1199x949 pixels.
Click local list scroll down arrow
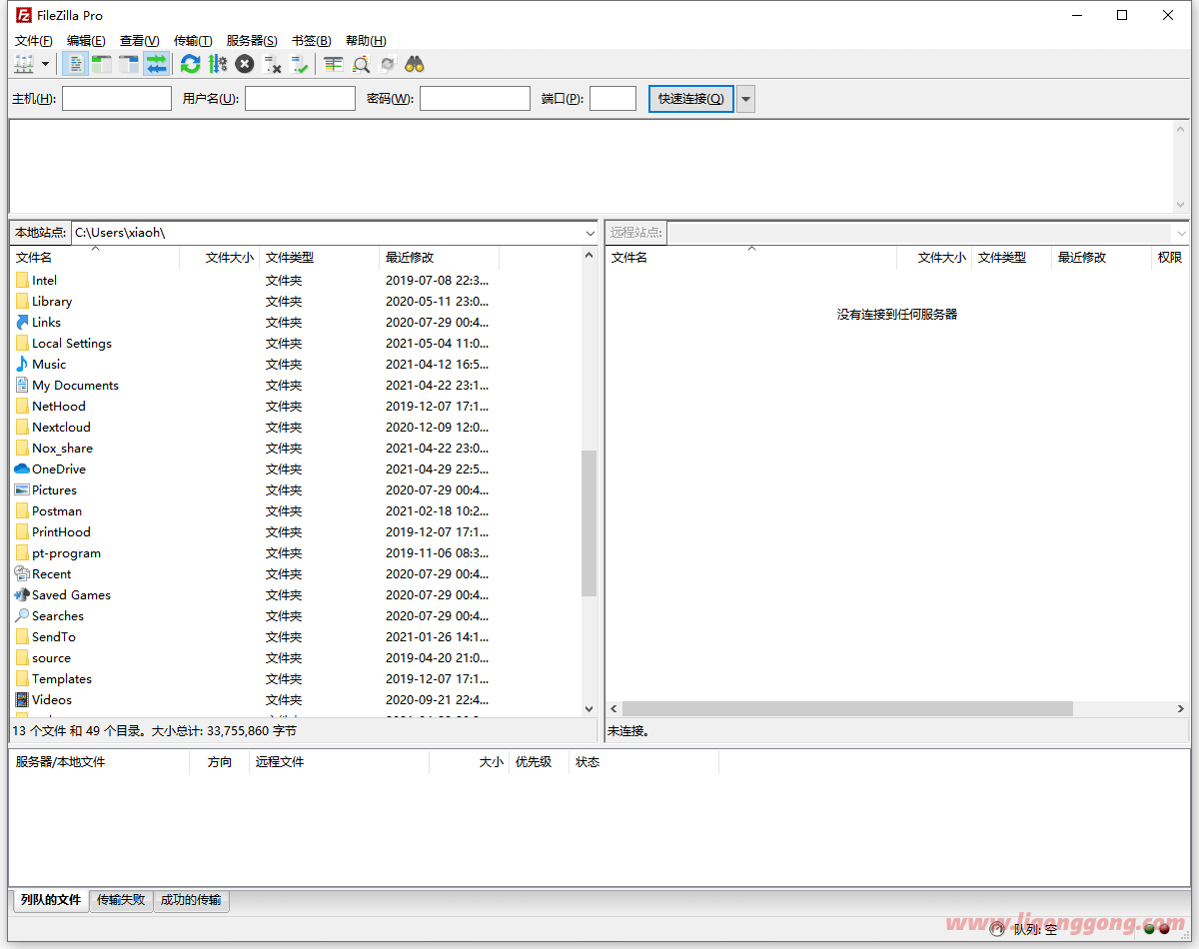pyautogui.click(x=589, y=708)
